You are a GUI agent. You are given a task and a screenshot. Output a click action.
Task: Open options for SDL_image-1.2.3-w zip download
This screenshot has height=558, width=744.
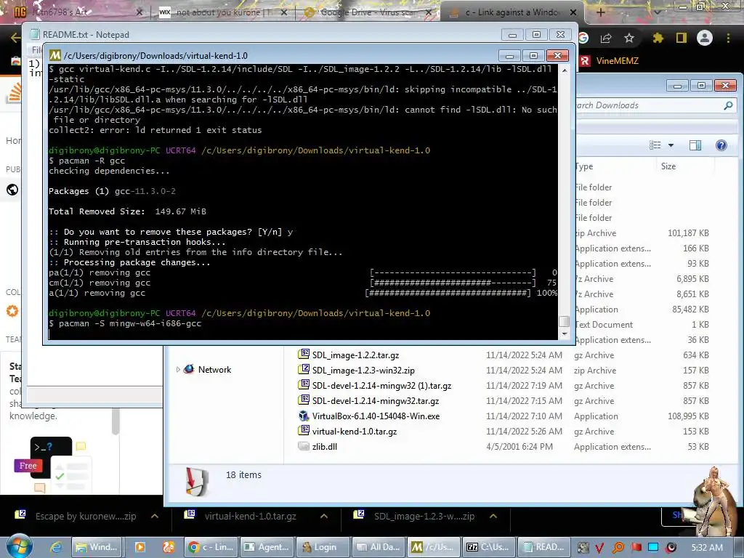[493, 517]
